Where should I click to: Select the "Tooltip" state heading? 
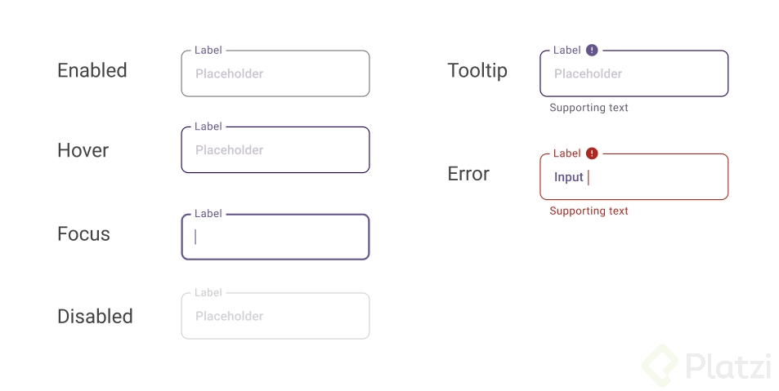[x=477, y=71]
